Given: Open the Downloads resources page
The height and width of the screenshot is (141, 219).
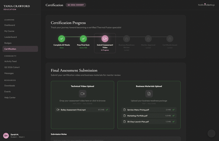Looking at the screenshot, I should pos(20,86).
